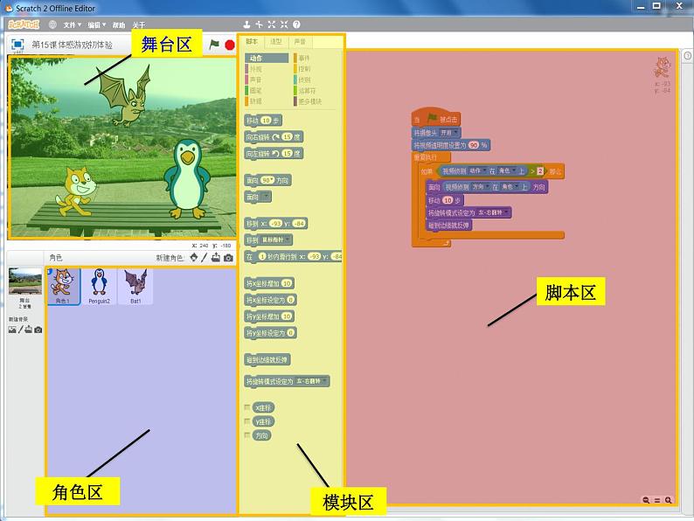
Task: Select the 控制 block category
Action: point(304,68)
